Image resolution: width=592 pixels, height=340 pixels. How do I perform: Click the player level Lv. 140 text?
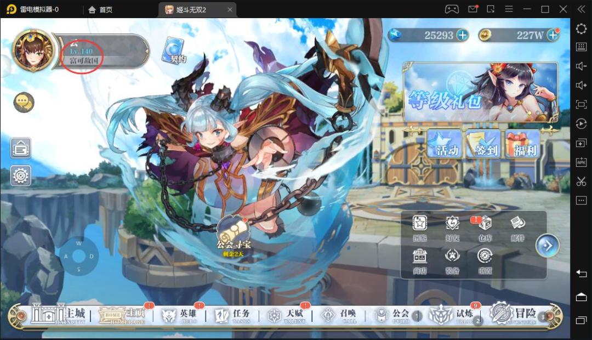click(81, 51)
